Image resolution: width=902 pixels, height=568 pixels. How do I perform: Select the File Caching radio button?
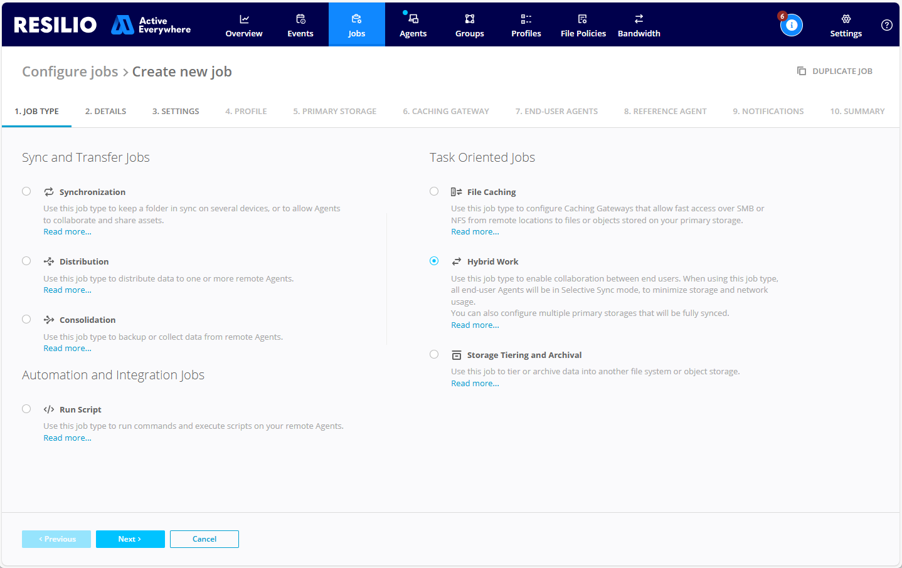(x=434, y=192)
